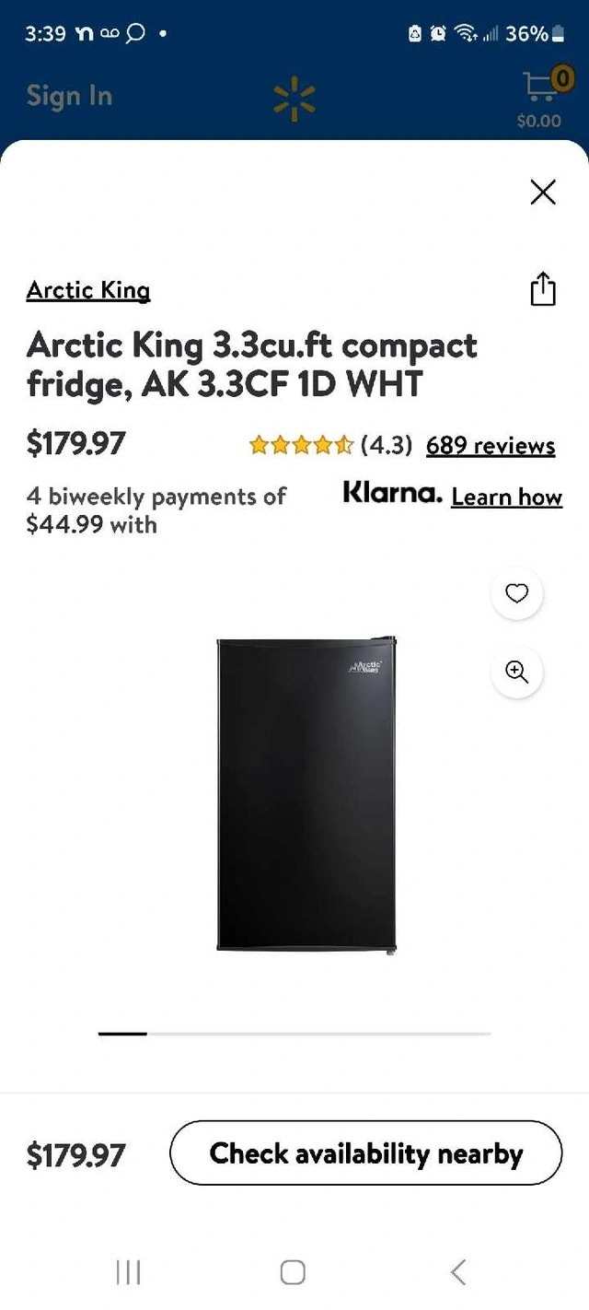The width and height of the screenshot is (589, 1310).
Task: Tap the product title text
Action: (x=252, y=364)
